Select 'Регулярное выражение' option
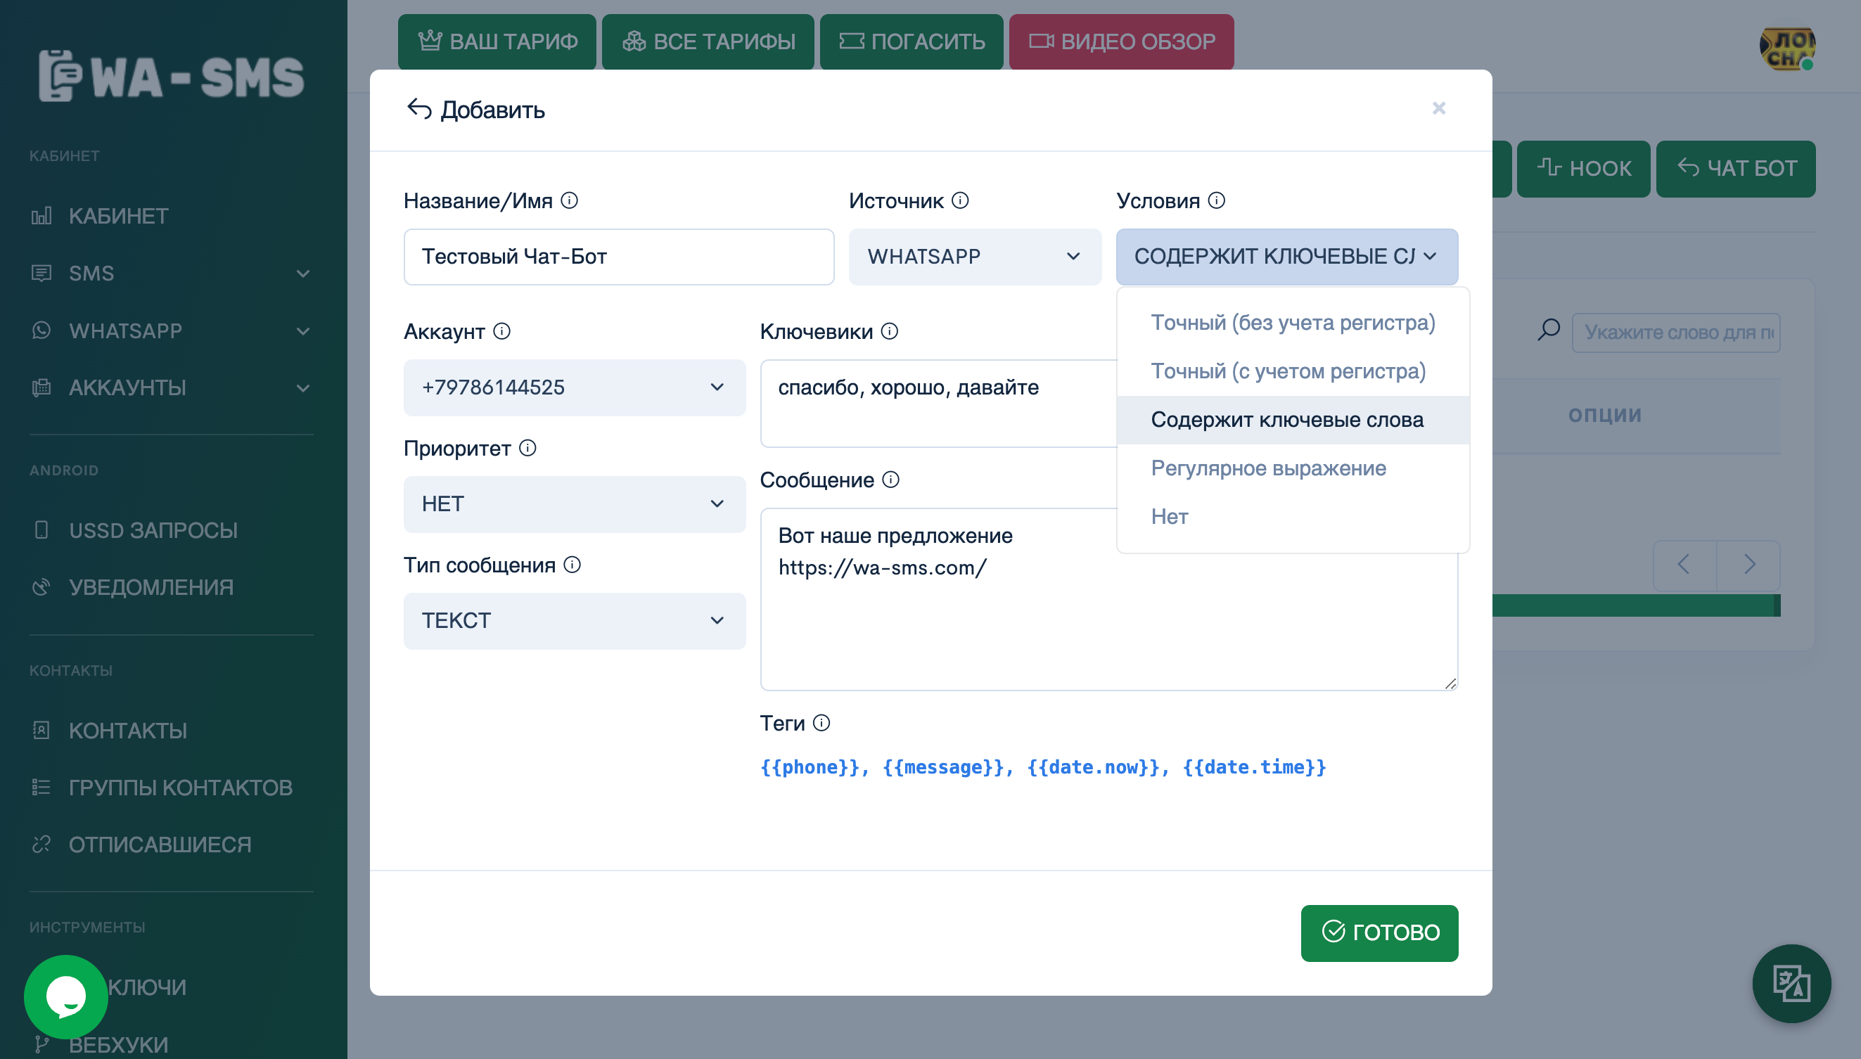 1267,468
